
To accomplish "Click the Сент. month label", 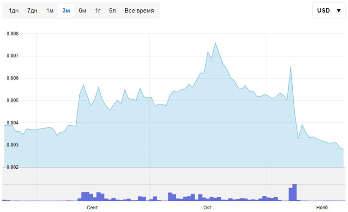I will pyautogui.click(x=92, y=207).
